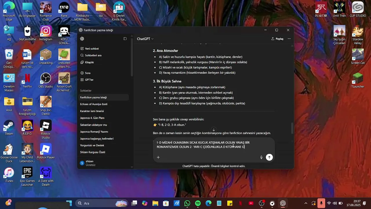Select the dpi folder on desktop

(x=101, y=10)
